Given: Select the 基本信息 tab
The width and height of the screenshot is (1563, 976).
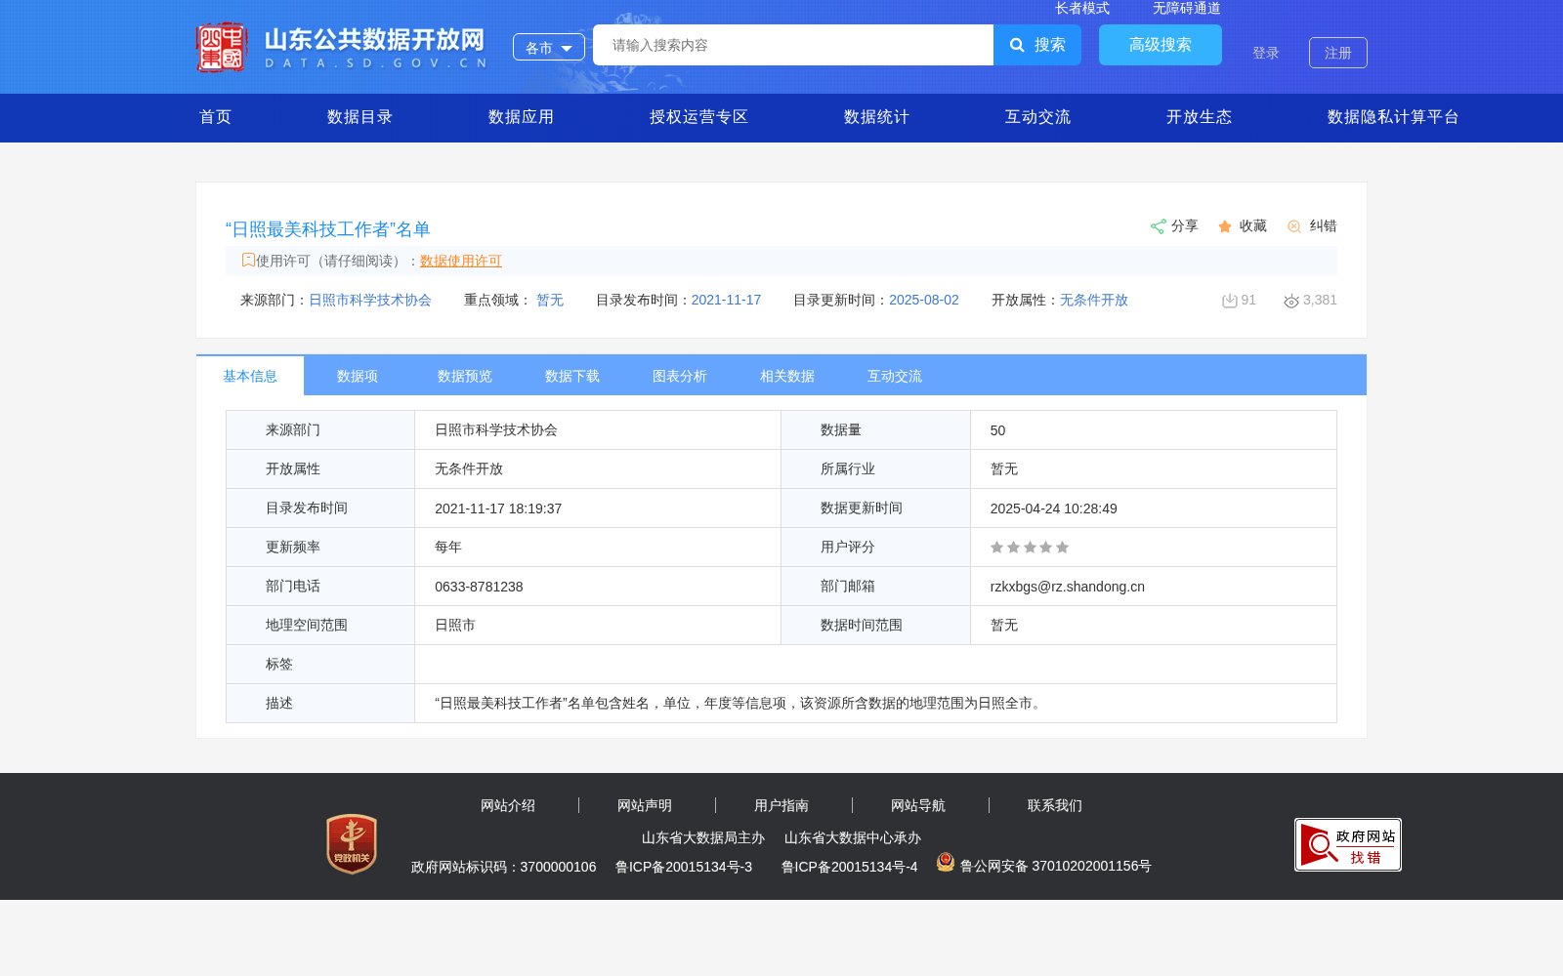Looking at the screenshot, I should pyautogui.click(x=250, y=376).
